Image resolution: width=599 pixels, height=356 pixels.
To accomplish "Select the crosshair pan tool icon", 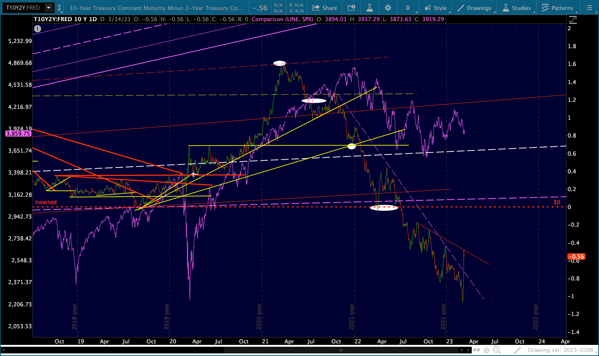I will 487,350.
